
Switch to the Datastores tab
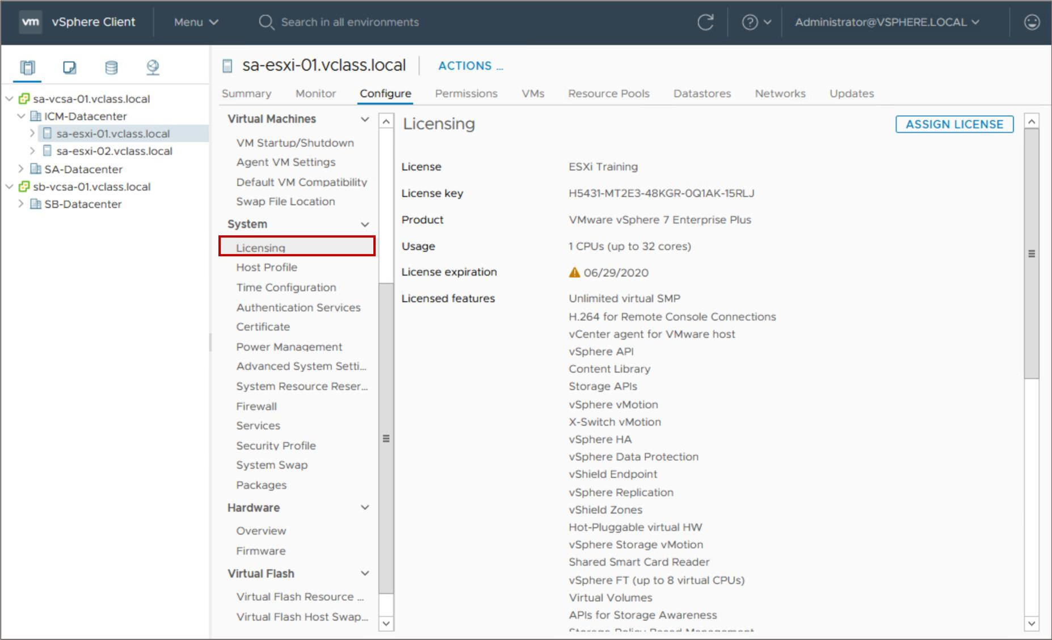point(702,94)
